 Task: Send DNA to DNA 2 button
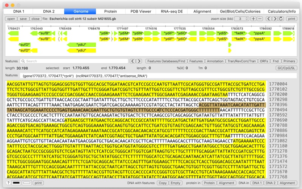coord(270,183)
